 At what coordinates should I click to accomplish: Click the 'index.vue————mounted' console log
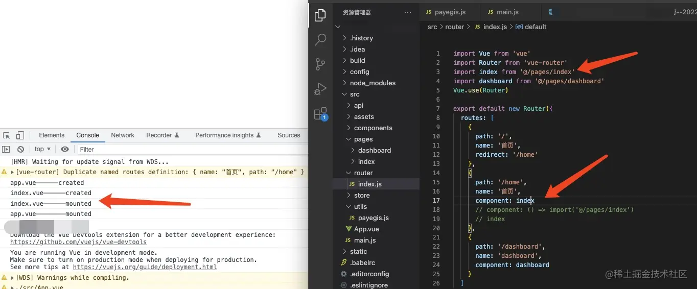point(51,204)
